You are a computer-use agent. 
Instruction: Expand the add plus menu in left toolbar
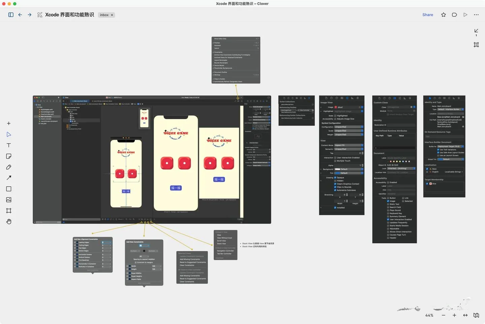9,123
